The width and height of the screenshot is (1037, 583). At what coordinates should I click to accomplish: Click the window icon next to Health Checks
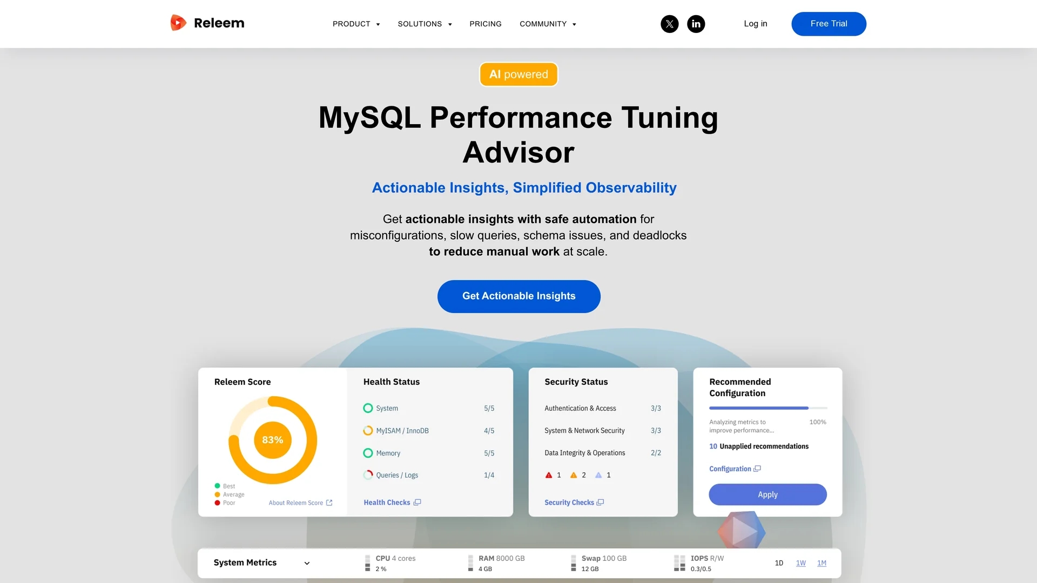(417, 503)
